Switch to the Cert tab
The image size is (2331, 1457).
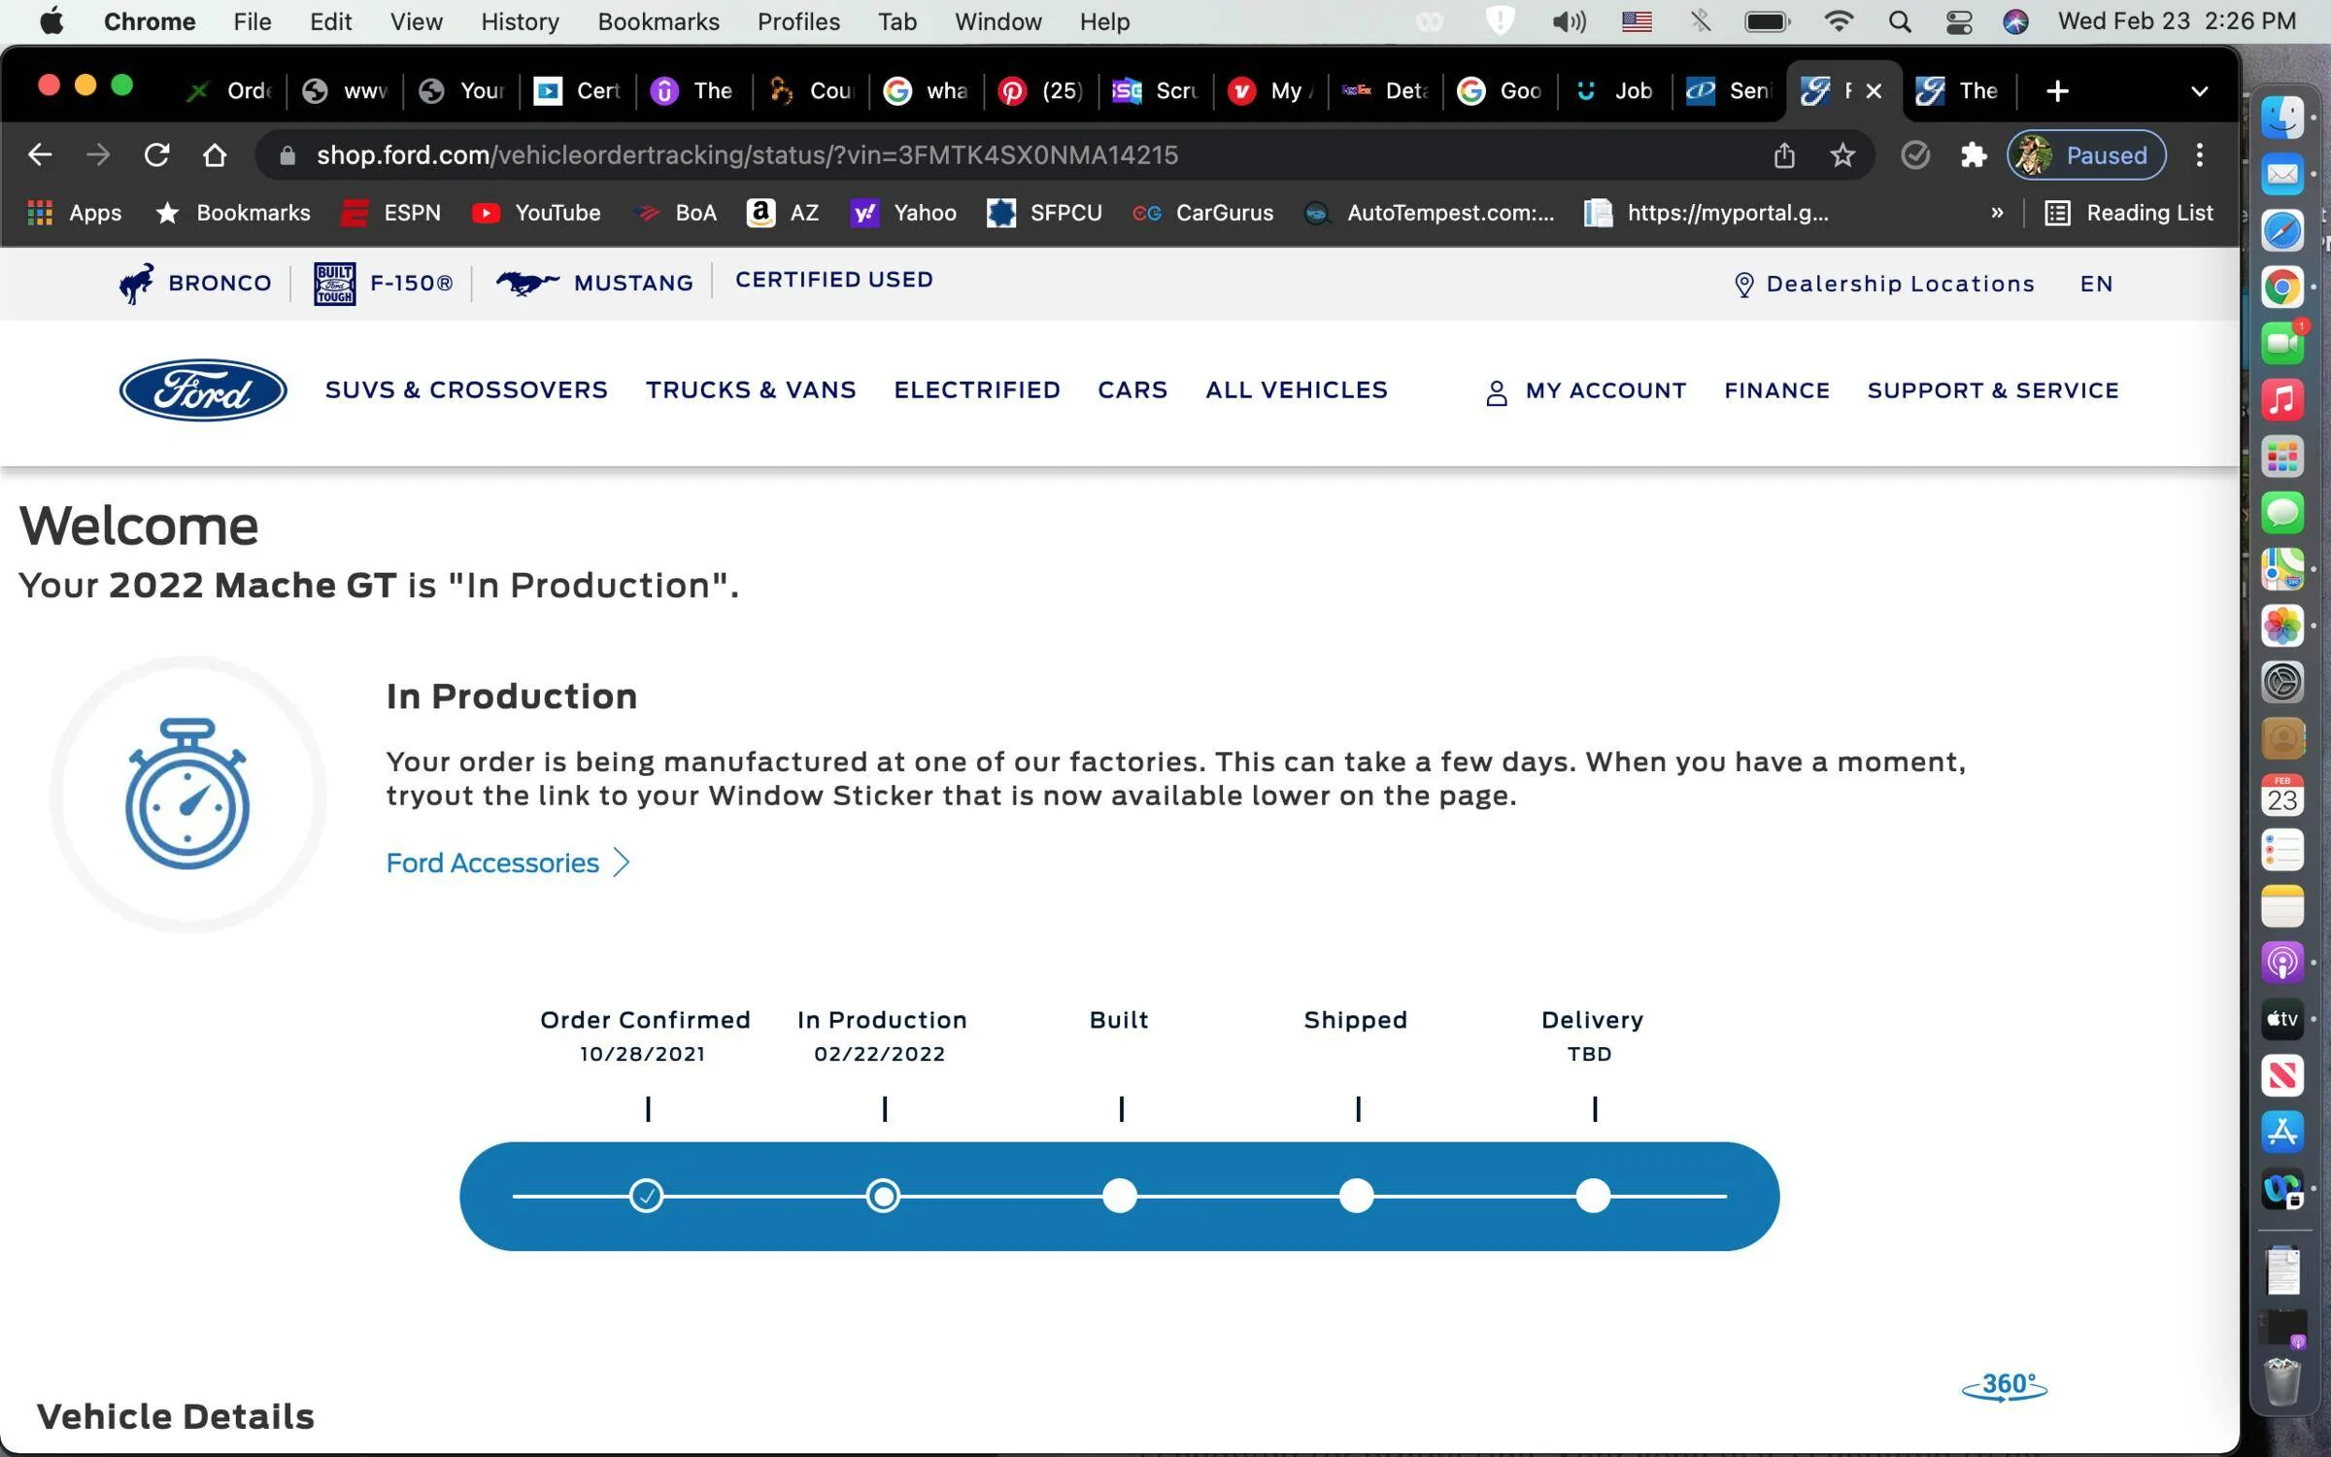click(578, 91)
